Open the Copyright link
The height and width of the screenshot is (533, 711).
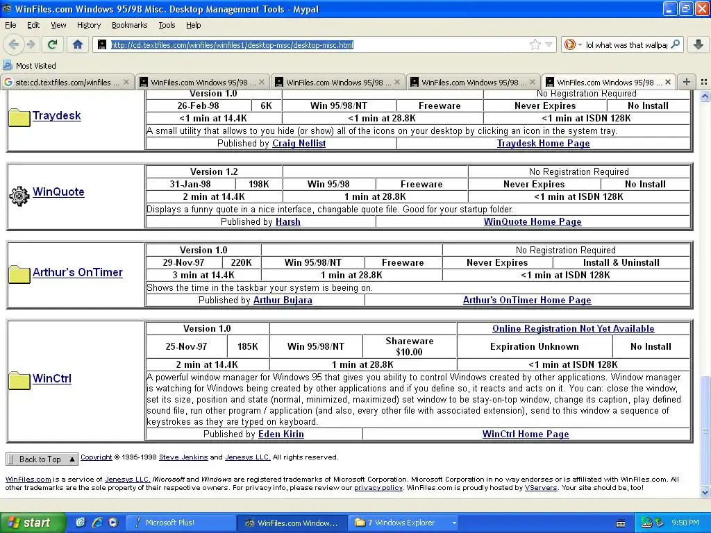point(96,457)
